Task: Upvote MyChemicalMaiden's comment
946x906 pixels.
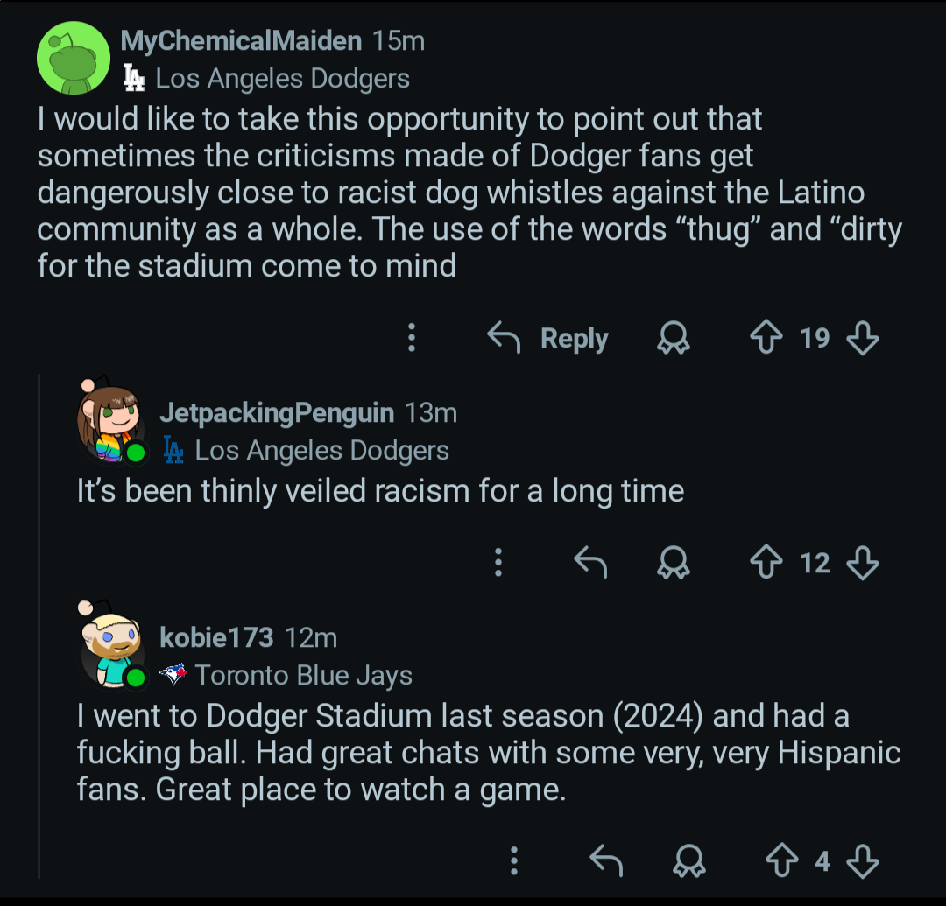Action: coord(766,338)
